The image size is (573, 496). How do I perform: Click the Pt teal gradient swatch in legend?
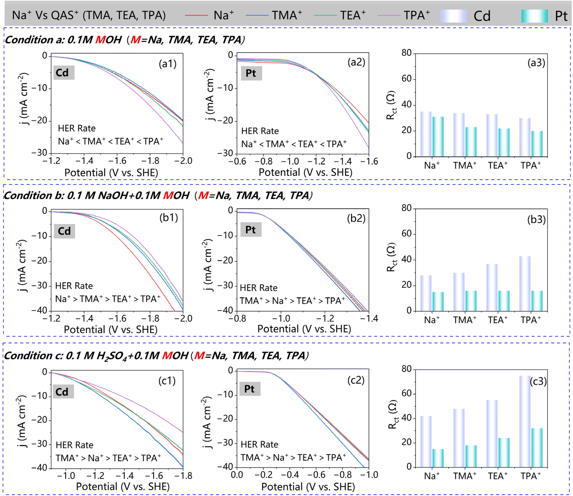coord(534,16)
